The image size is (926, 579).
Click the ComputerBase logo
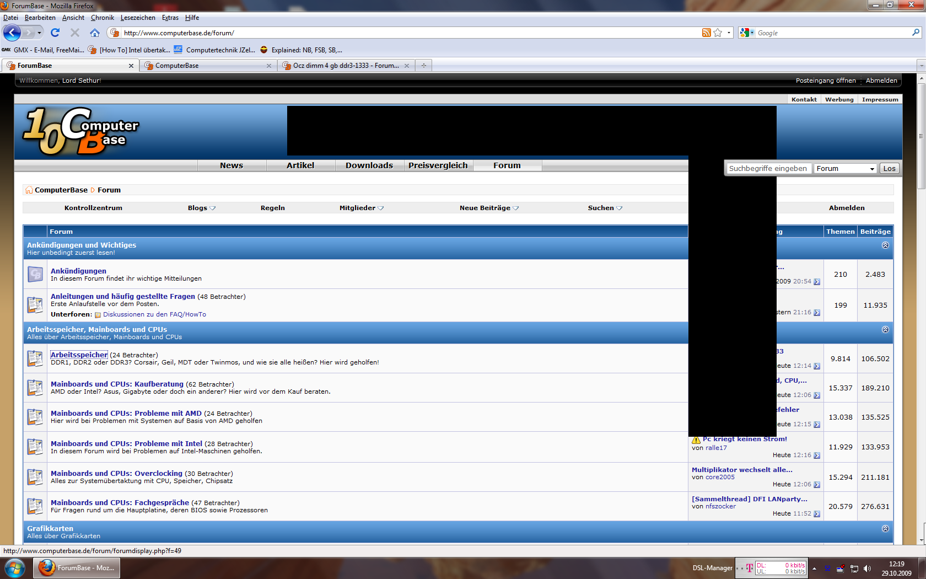(81, 131)
